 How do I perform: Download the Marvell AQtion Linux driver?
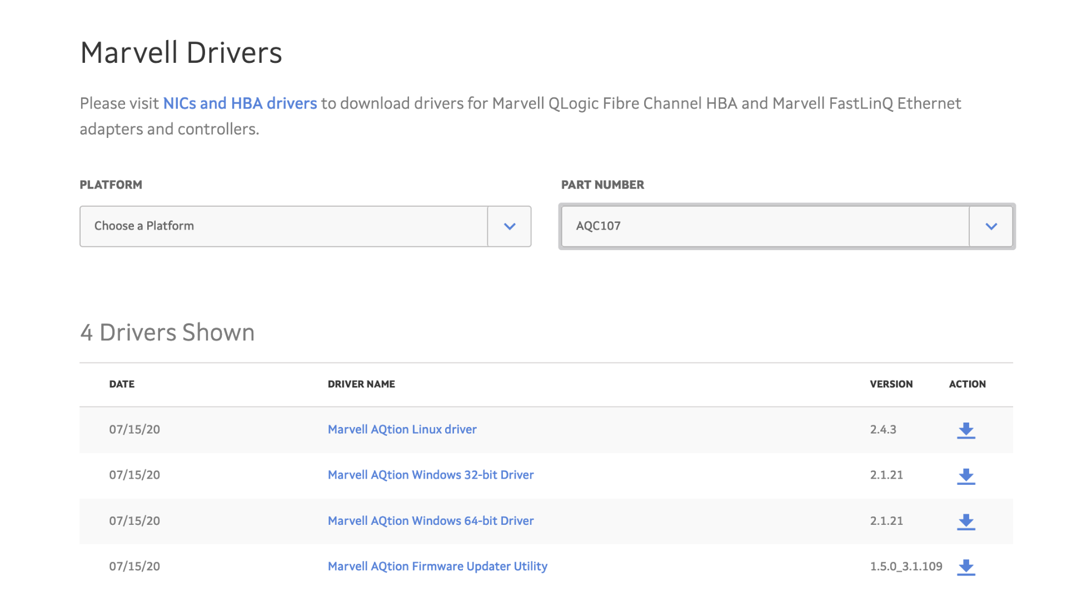(x=966, y=430)
